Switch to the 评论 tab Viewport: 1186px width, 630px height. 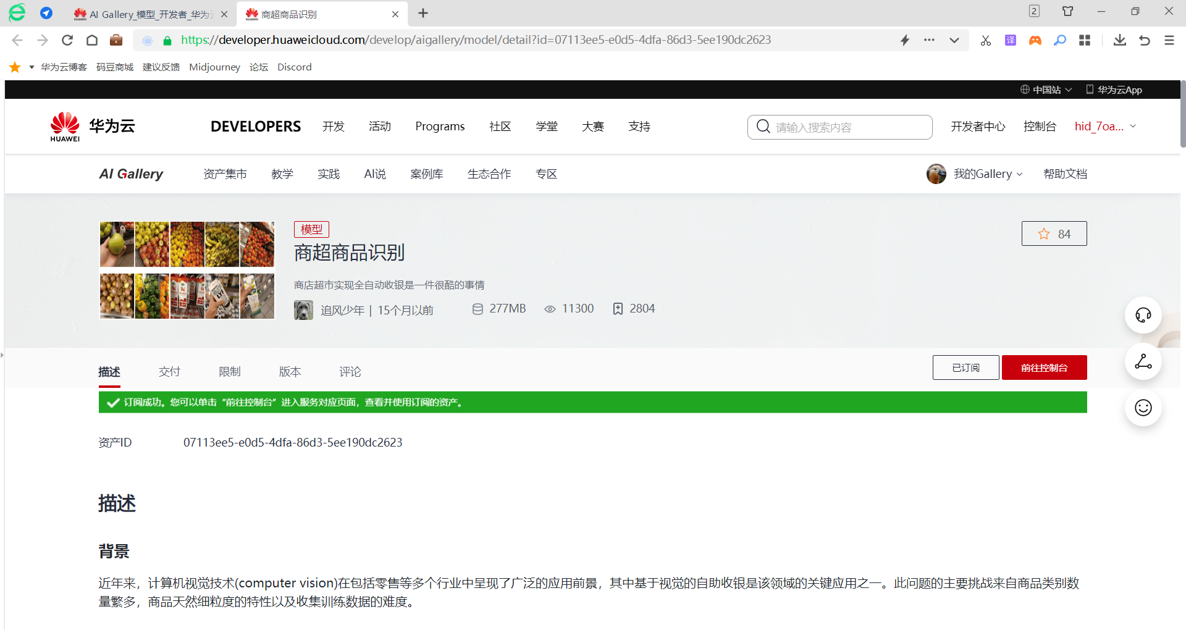[350, 372]
